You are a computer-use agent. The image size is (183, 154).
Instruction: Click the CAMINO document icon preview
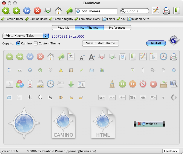63,123
